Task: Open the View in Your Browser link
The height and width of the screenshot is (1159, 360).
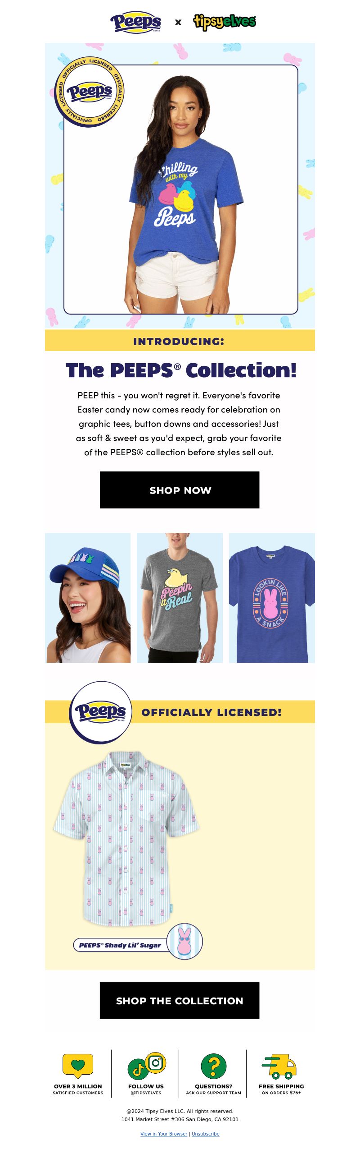Action: point(164,1134)
